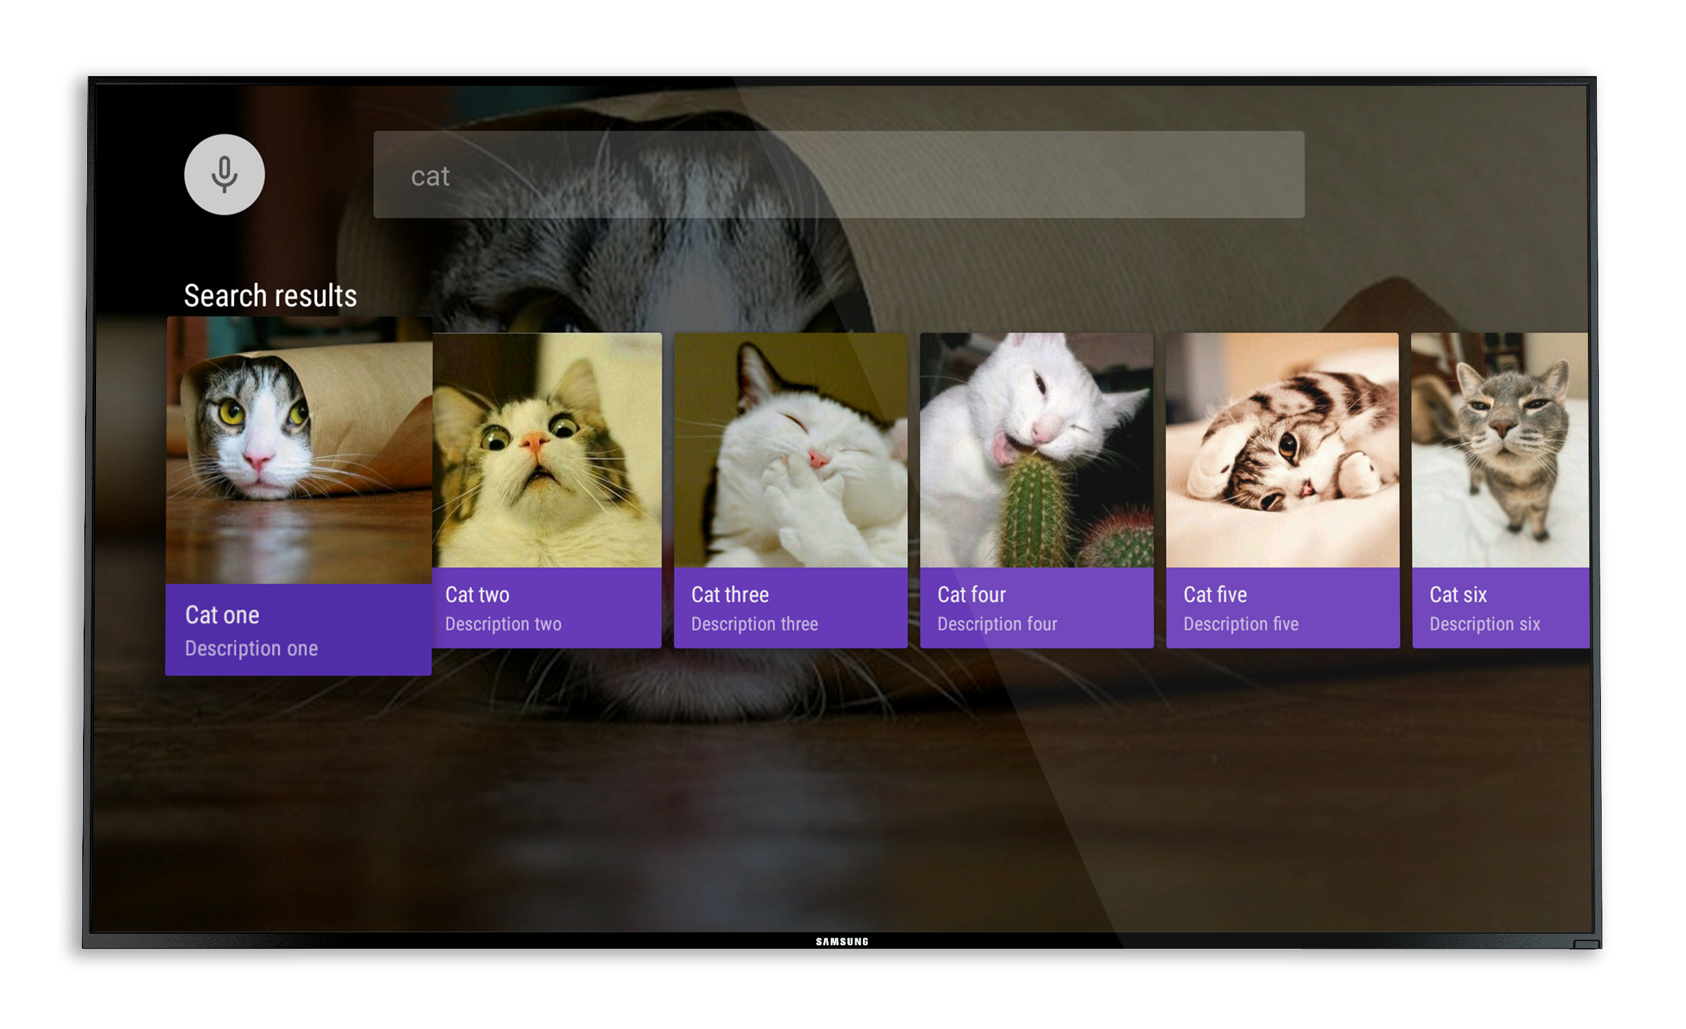Select the partially visible Cat six image
This screenshot has height=1029, width=1686.
1499,450
